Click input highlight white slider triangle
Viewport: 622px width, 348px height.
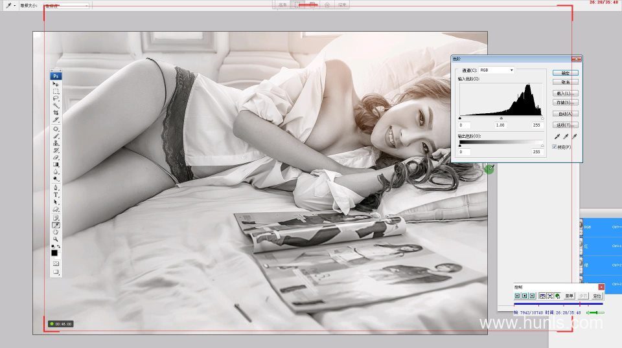(x=542, y=118)
